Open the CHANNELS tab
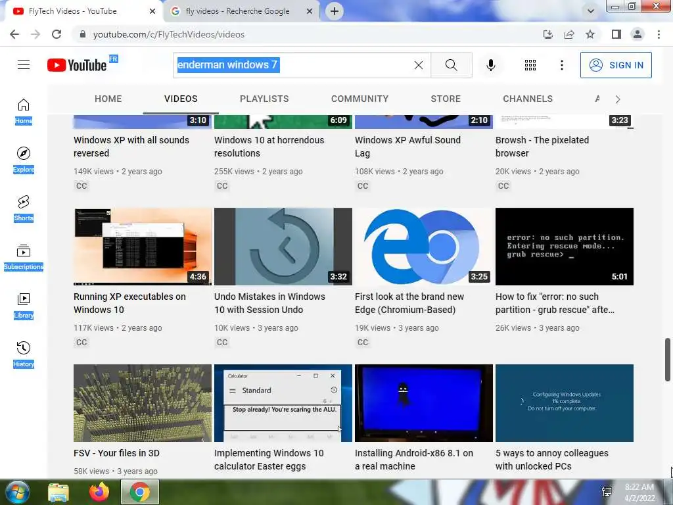This screenshot has width=673, height=505. click(x=528, y=99)
